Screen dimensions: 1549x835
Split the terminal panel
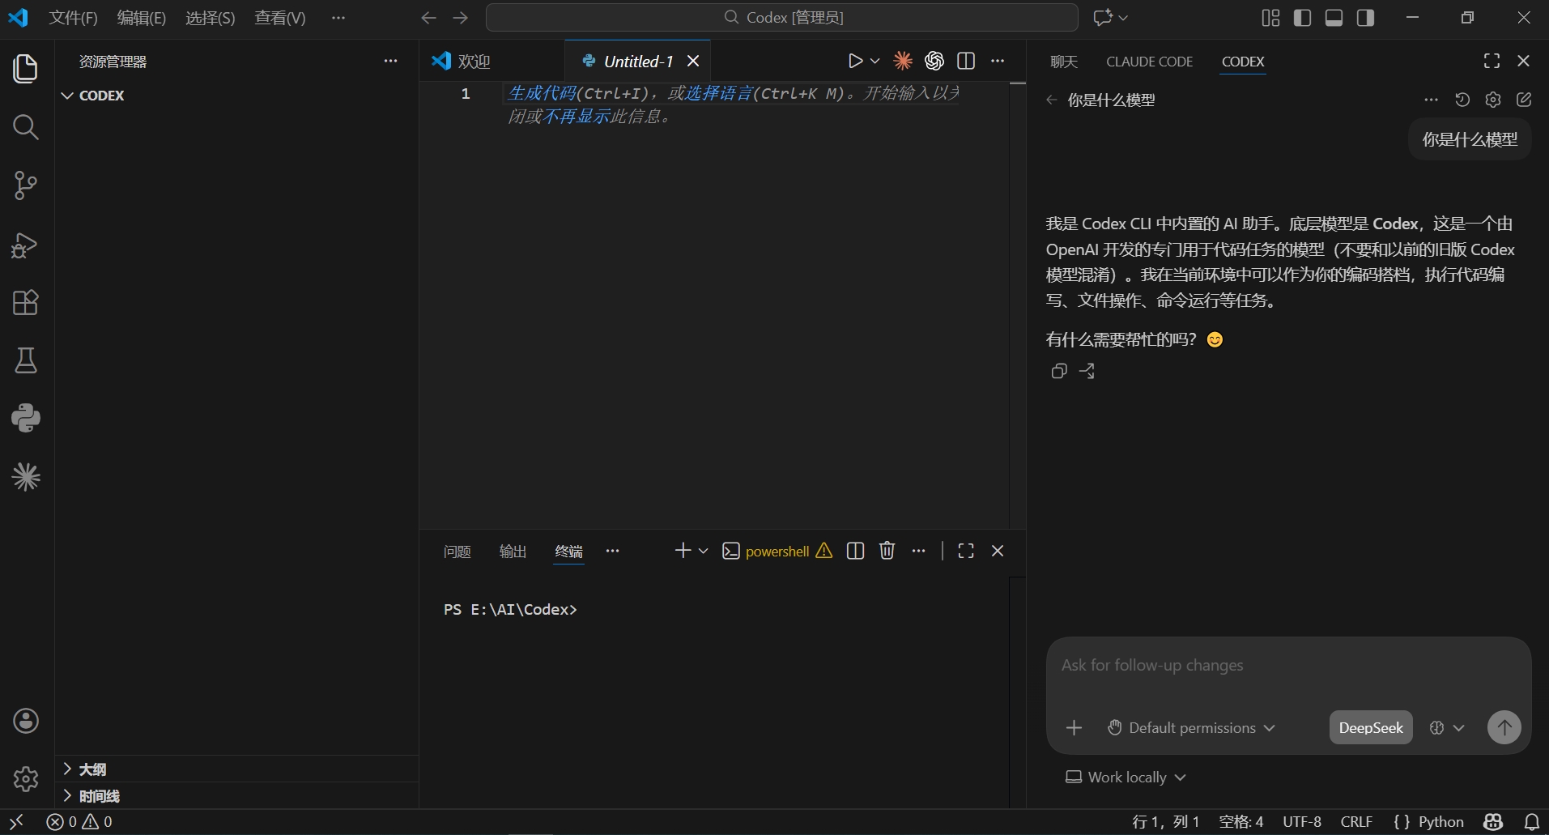click(x=855, y=551)
